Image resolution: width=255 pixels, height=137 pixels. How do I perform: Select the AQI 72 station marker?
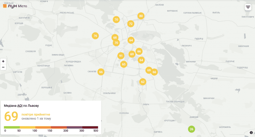pyautogui.click(x=131, y=24)
